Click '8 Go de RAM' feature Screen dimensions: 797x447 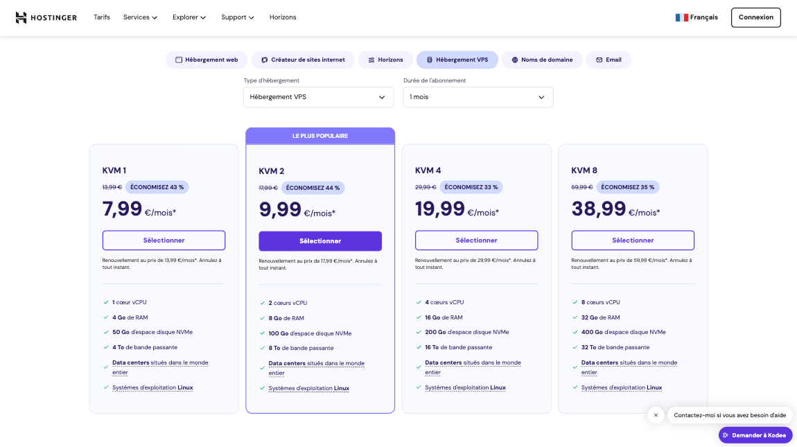pyautogui.click(x=286, y=318)
